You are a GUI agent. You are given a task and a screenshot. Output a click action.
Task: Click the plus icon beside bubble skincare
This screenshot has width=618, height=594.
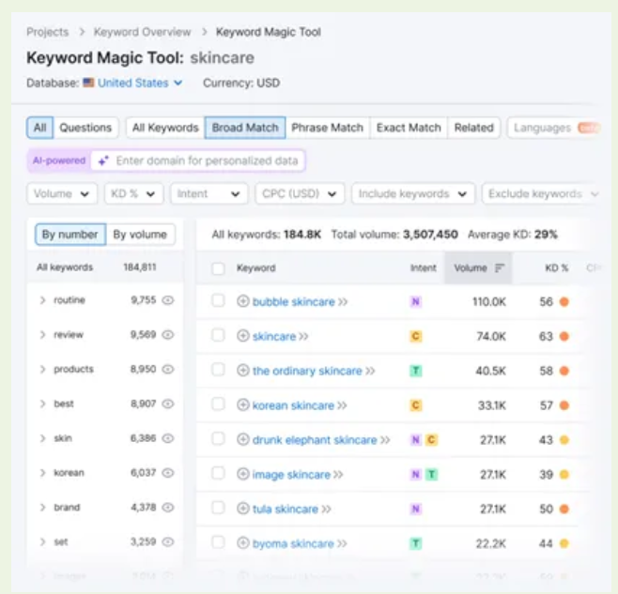click(242, 301)
